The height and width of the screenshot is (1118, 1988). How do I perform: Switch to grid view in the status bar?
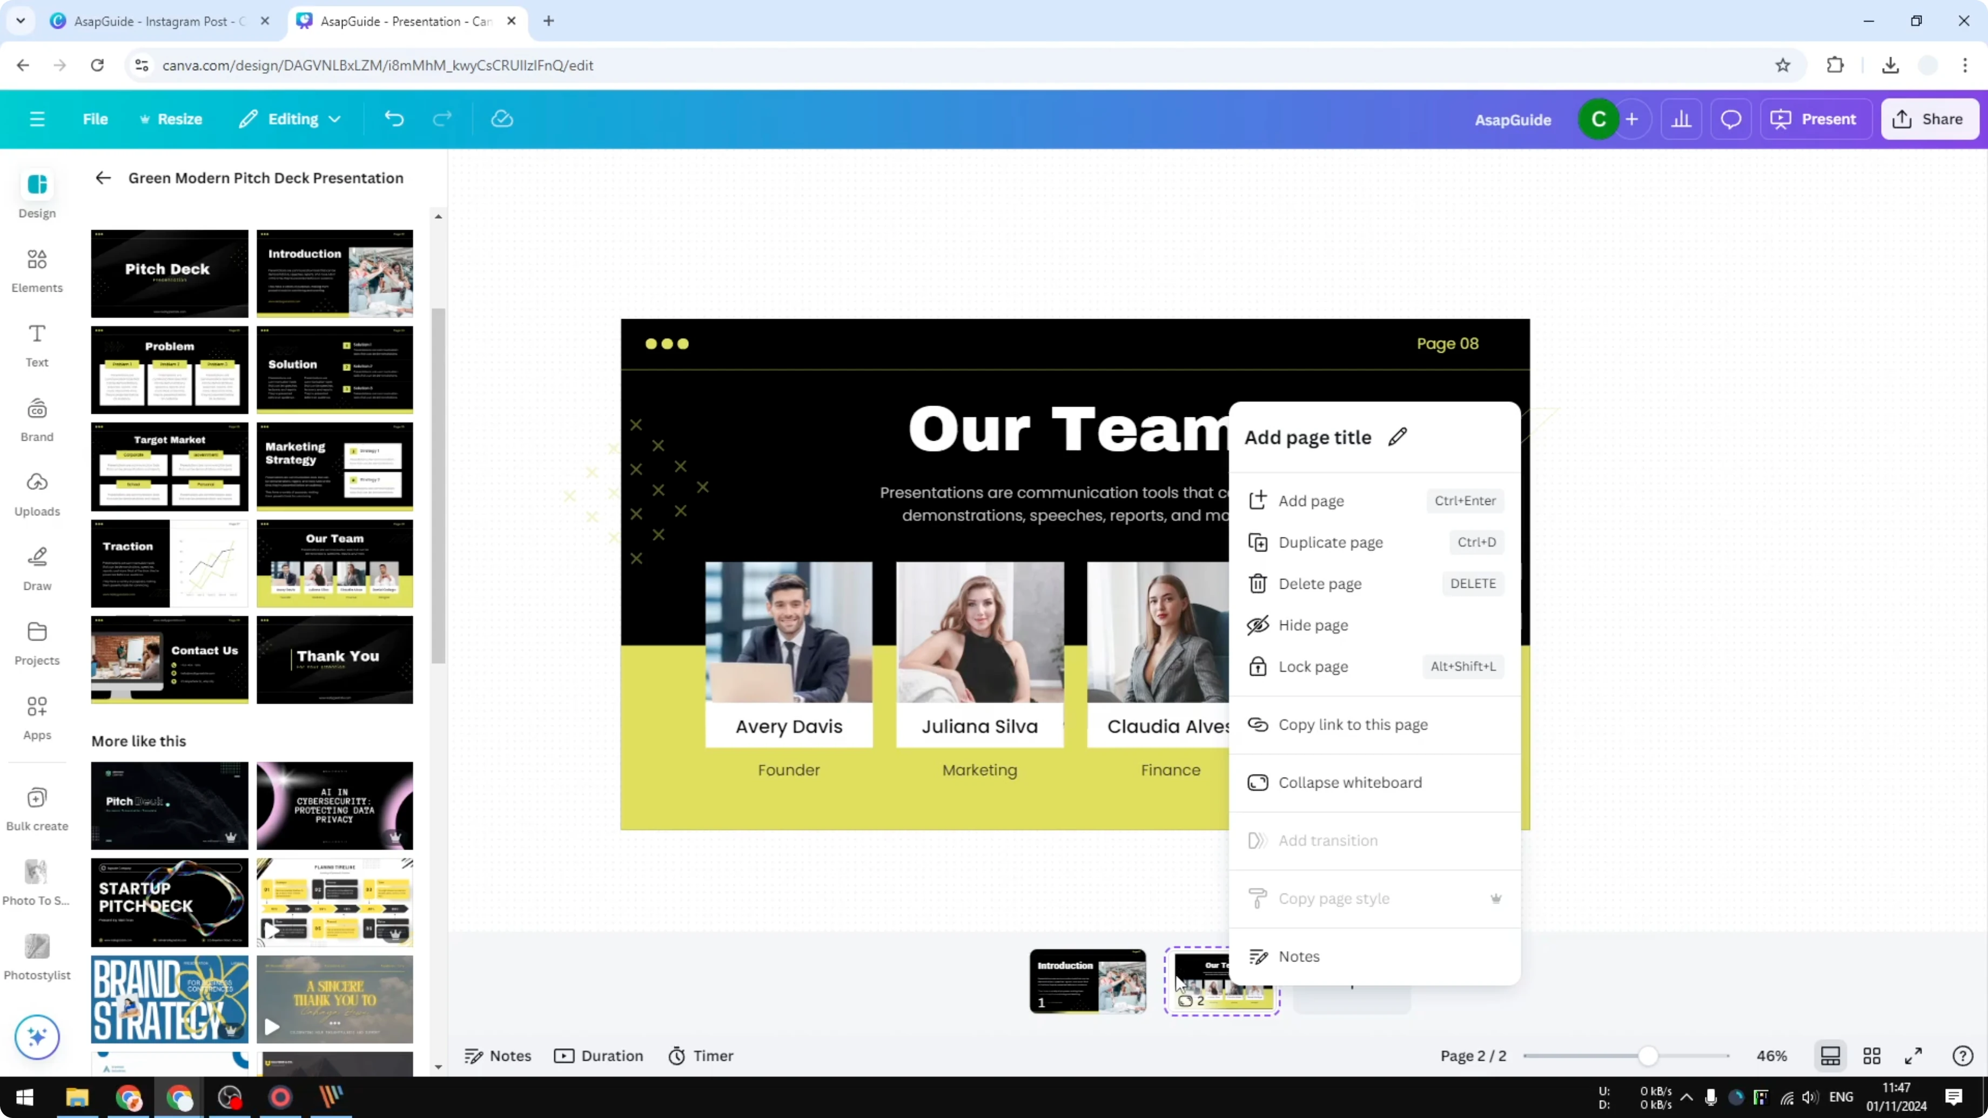[1872, 1055]
